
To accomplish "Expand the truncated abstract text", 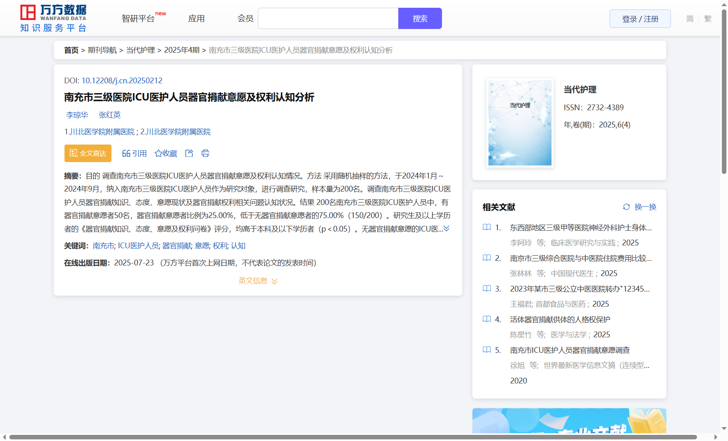I will (x=447, y=229).
